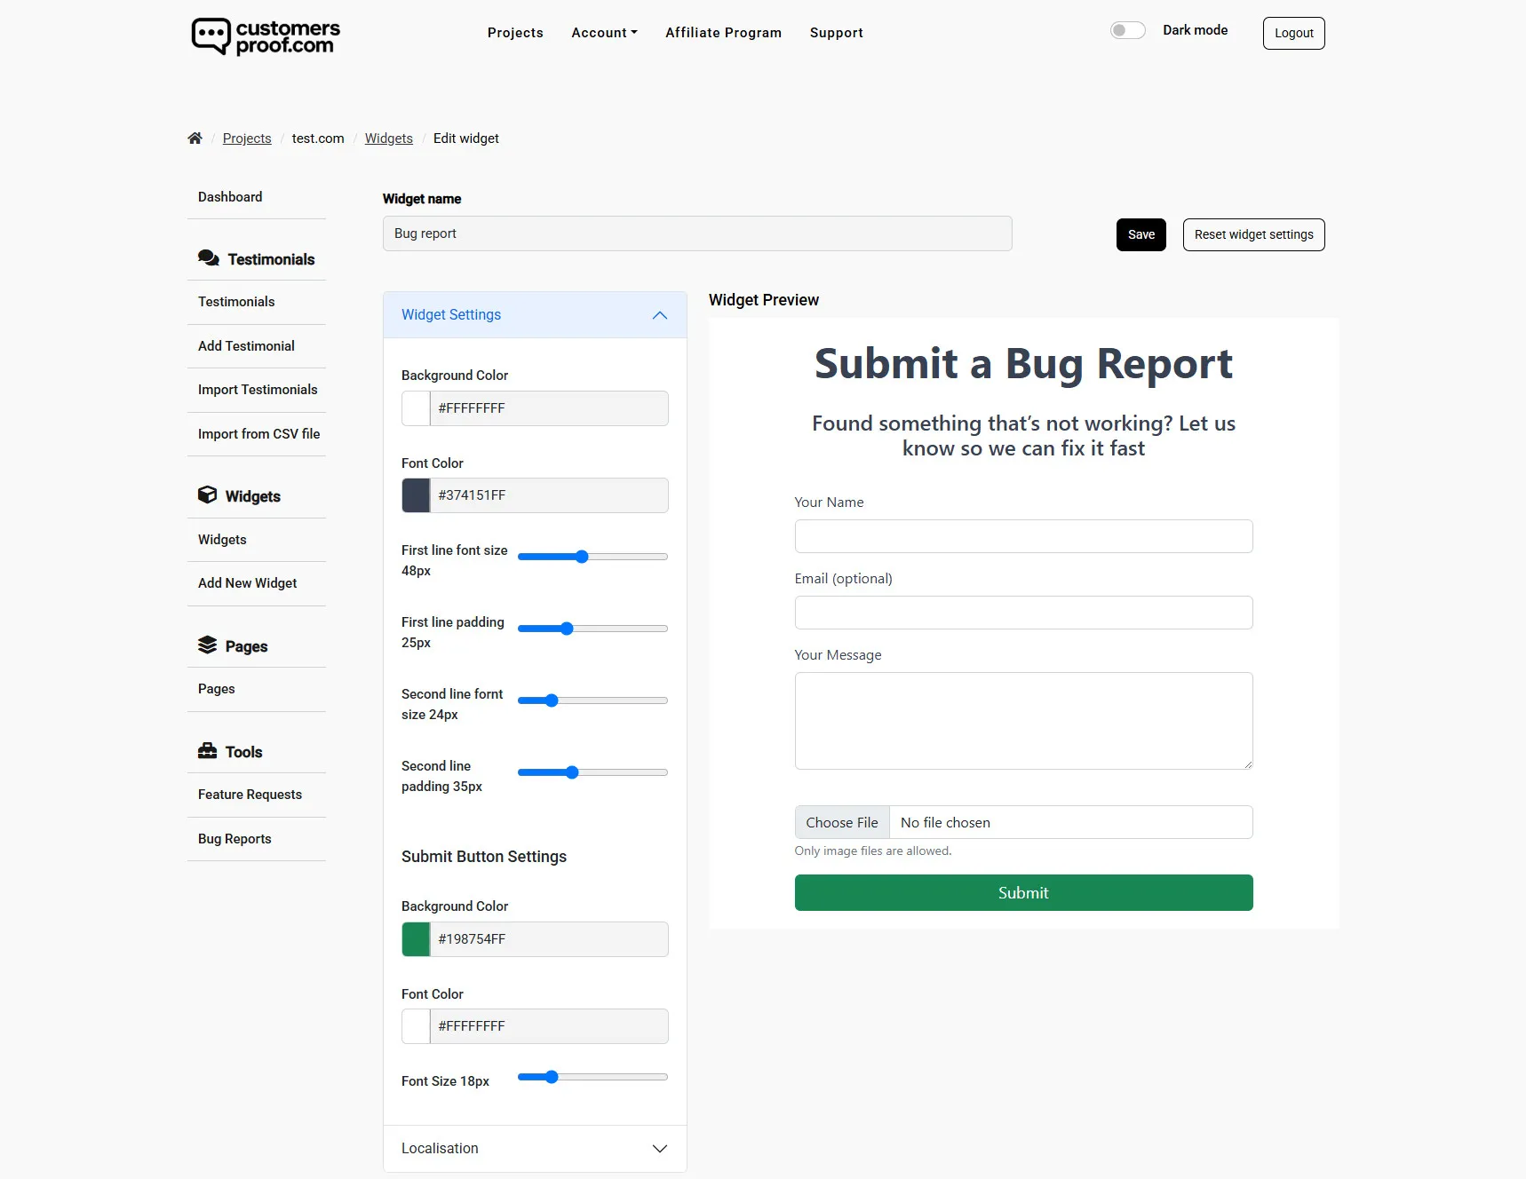The width and height of the screenshot is (1526, 1179).
Task: Reset widget settings
Action: click(x=1253, y=234)
